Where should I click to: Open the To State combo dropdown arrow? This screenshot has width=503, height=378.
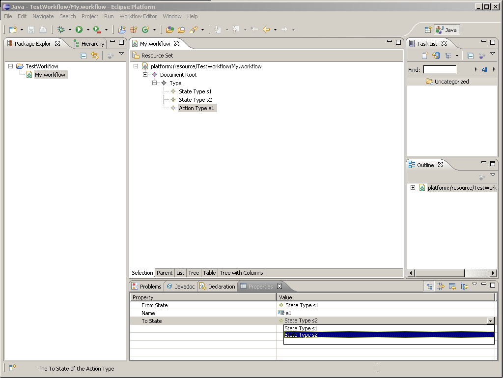pyautogui.click(x=490, y=321)
